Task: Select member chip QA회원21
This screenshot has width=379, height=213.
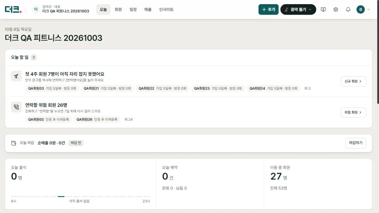Action: (x=107, y=89)
